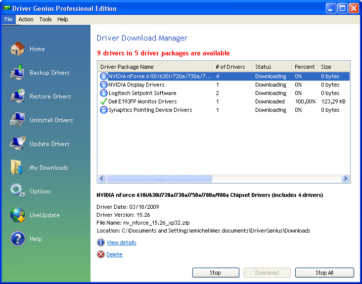The width and height of the screenshot is (362, 284).
Task: Select the Uninstall Drivers toolbox icon
Action: tap(17, 120)
